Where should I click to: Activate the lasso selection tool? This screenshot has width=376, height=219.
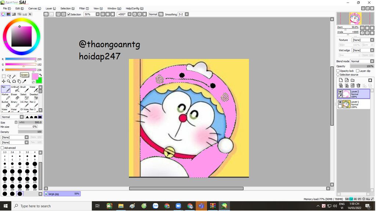(x=9, y=76)
